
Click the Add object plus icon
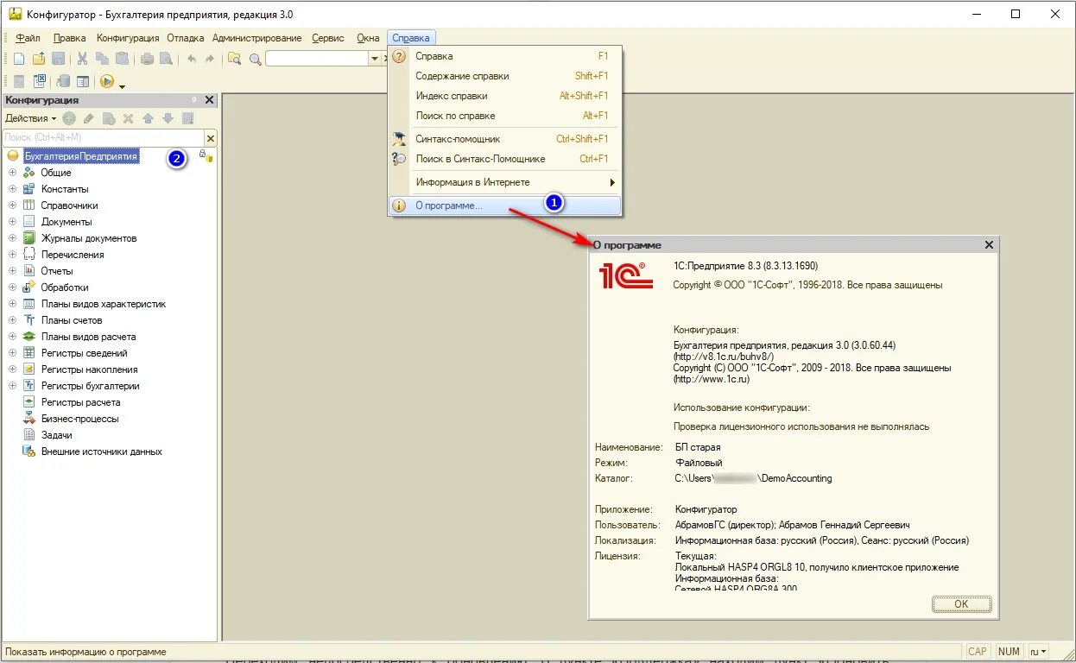(x=69, y=118)
